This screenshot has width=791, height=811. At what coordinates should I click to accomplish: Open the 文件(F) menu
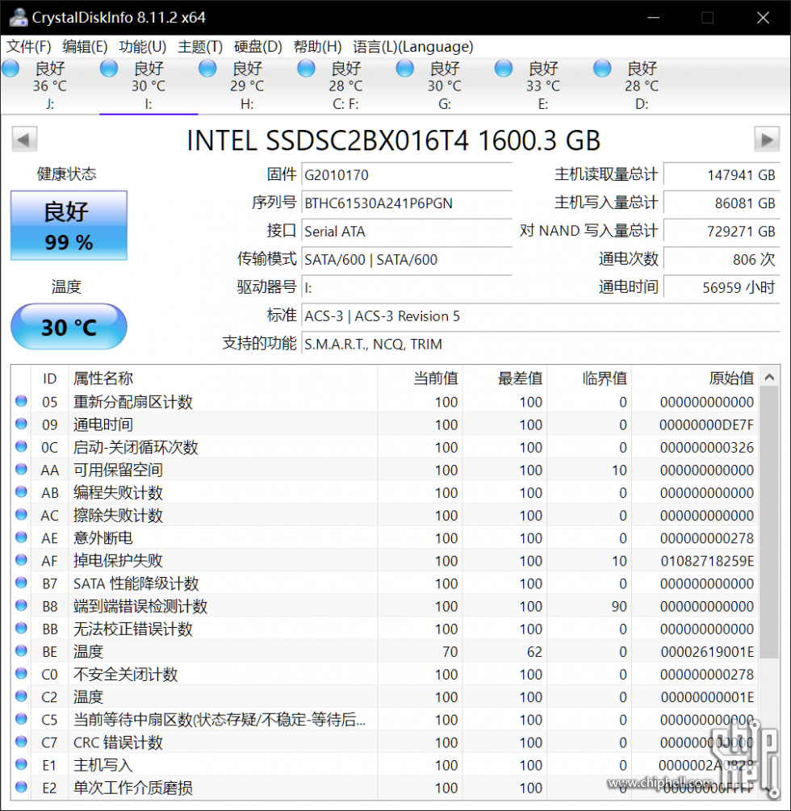tap(28, 47)
